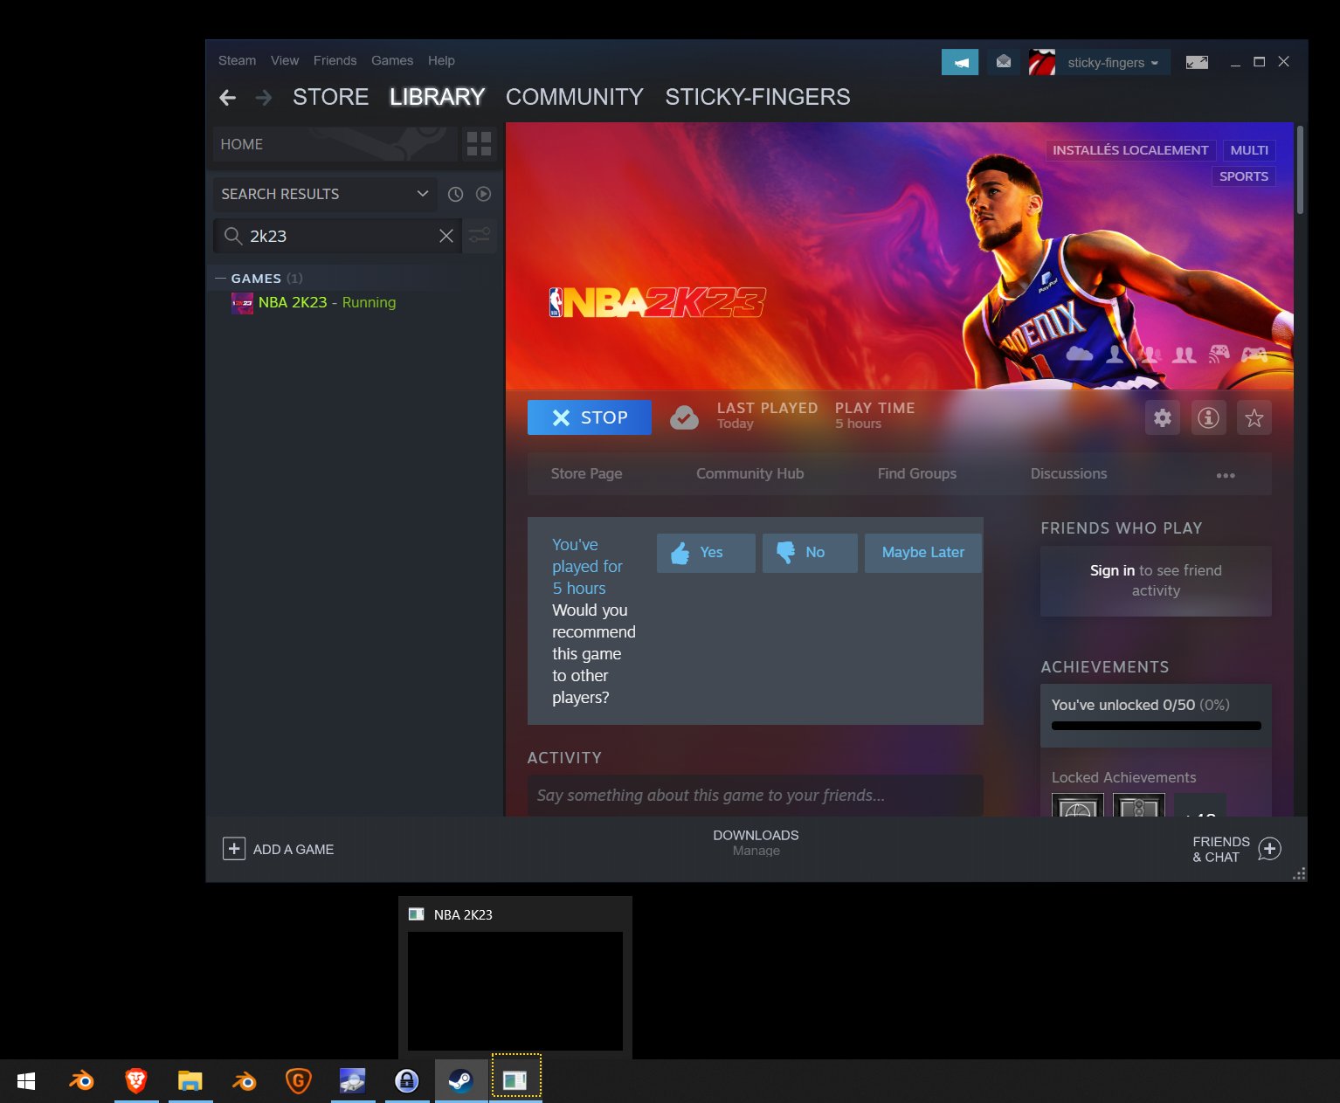Viewport: 1340px width, 1103px height.
Task: Clear the 2k23 search text
Action: click(x=446, y=236)
